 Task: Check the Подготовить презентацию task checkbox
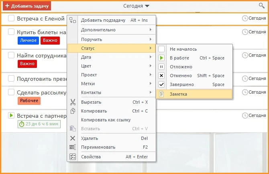[x=11, y=78]
